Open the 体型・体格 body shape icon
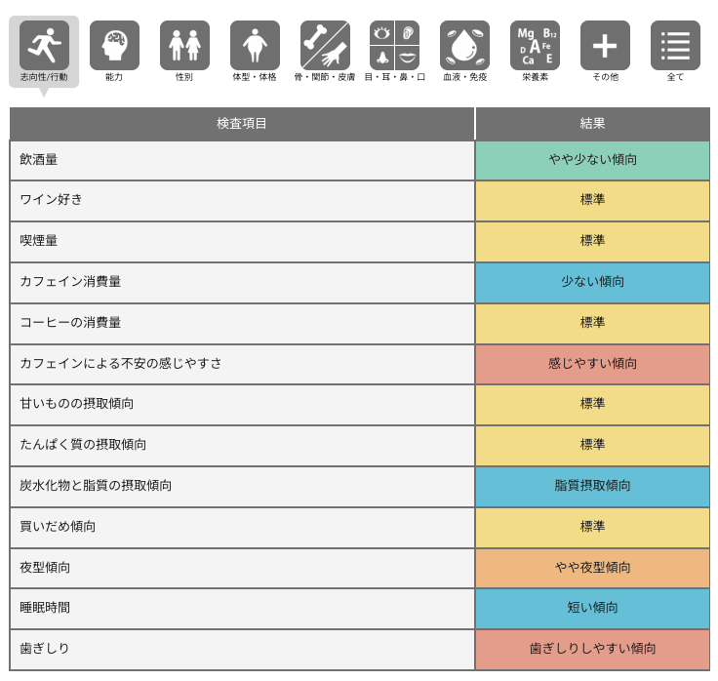Screen dimensions: 718x681 [255, 46]
